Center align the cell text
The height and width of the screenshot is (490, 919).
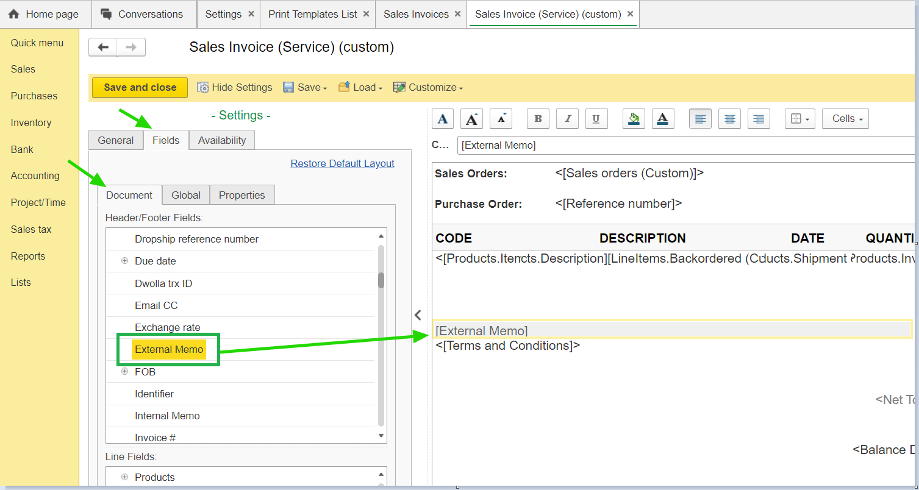(x=729, y=119)
